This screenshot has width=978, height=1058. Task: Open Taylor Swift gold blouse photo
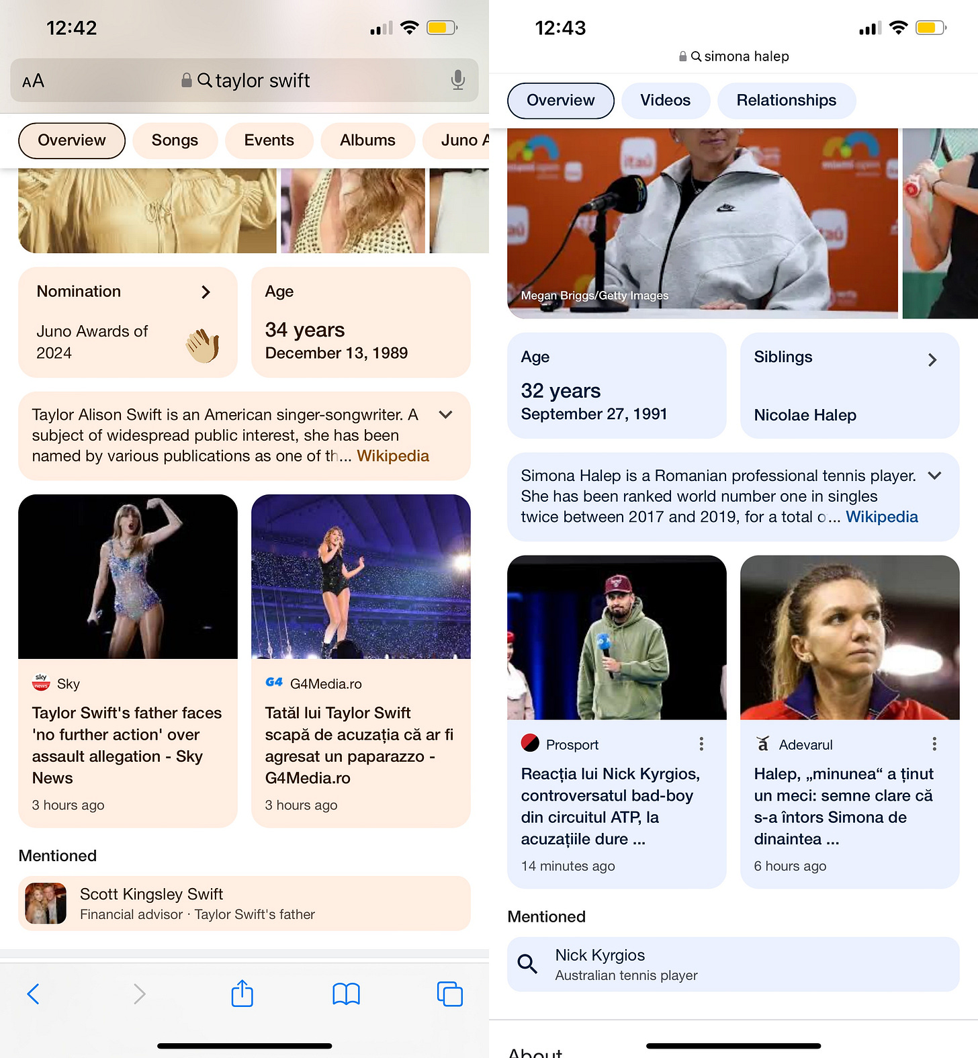pos(147,210)
